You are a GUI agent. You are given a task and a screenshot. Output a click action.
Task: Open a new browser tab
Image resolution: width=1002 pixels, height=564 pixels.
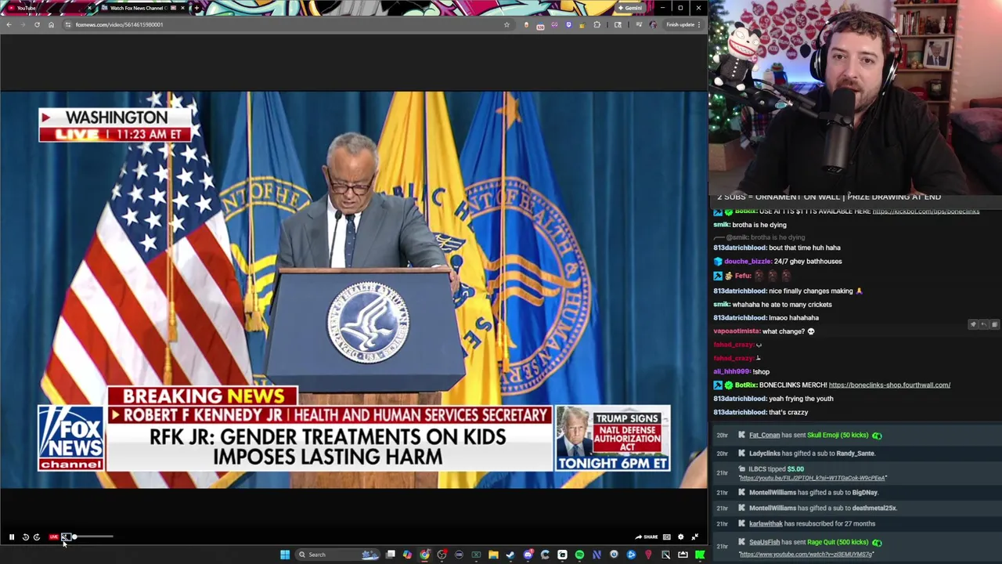[196, 8]
